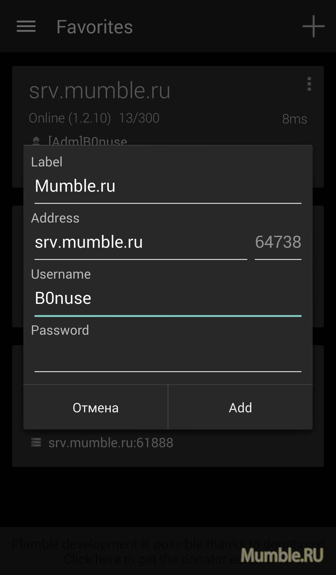336x575 pixels.
Task: Click the 13/300 user count
Action: click(x=139, y=118)
